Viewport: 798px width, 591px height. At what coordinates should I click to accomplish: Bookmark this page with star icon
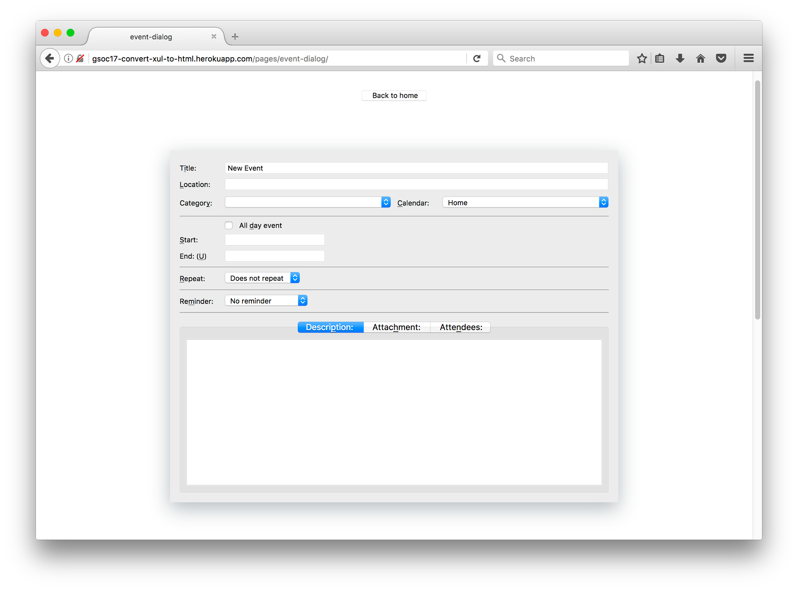click(642, 58)
